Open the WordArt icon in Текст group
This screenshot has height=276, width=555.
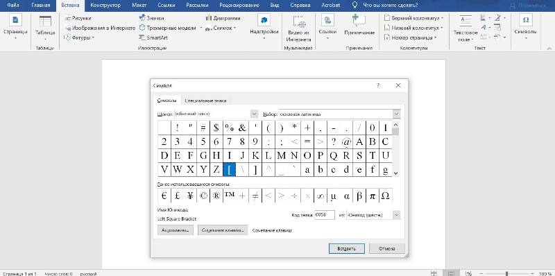(485, 27)
